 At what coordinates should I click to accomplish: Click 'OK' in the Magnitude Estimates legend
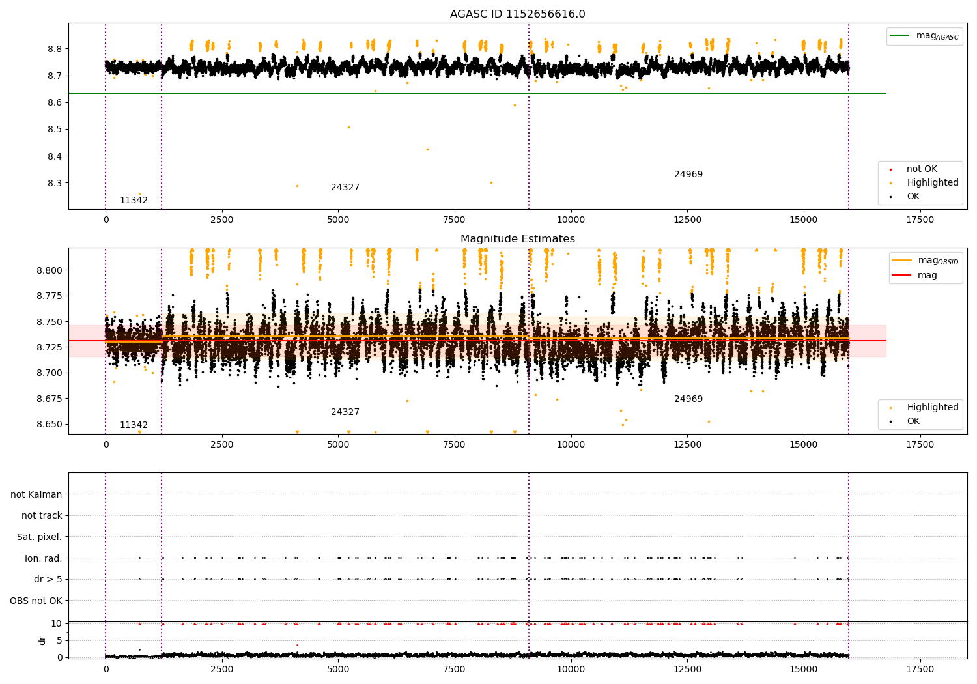(913, 421)
